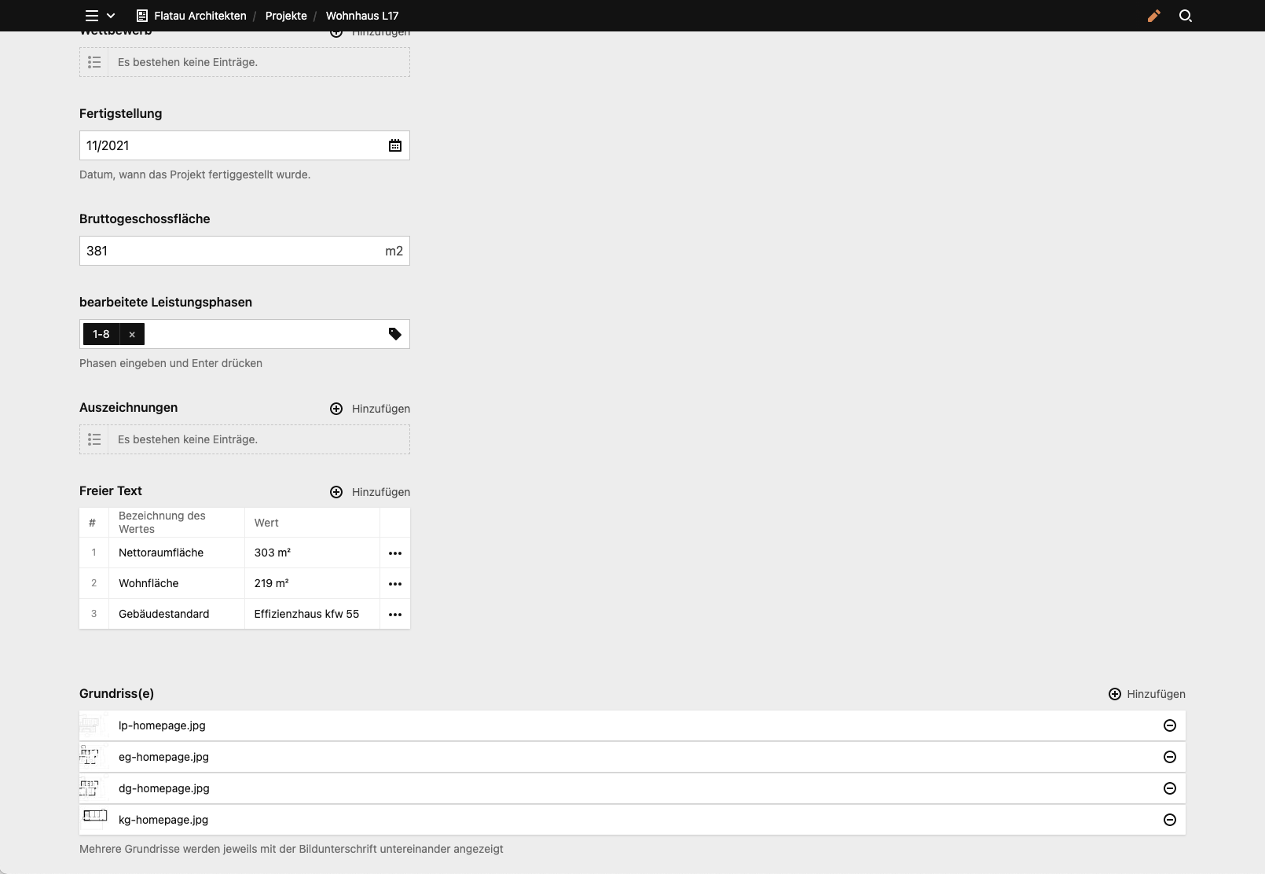
Task: Open options menu for the Wohnfläche row
Action: [395, 583]
